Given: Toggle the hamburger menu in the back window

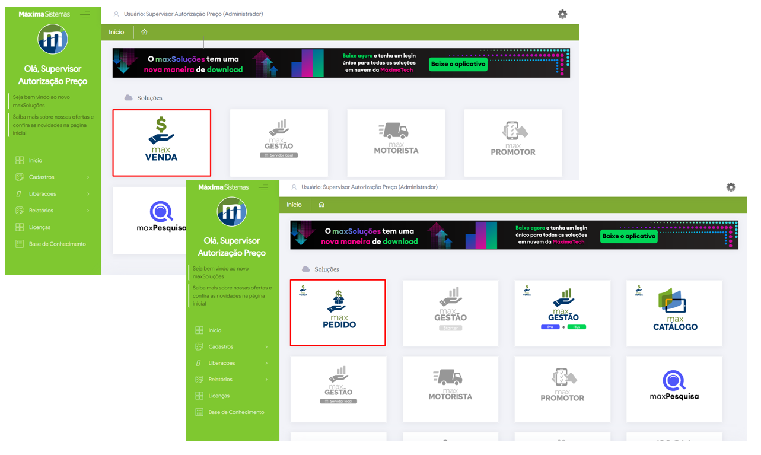Looking at the screenshot, I should click(85, 14).
